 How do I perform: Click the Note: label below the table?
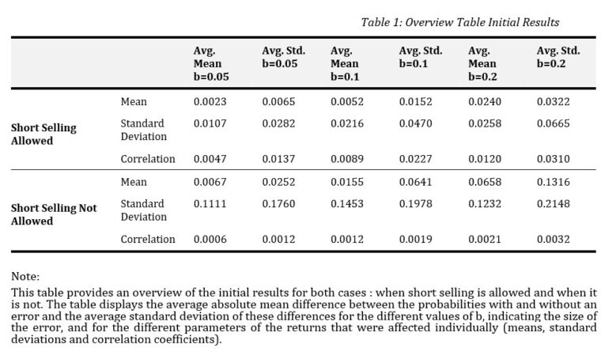pyautogui.click(x=27, y=276)
